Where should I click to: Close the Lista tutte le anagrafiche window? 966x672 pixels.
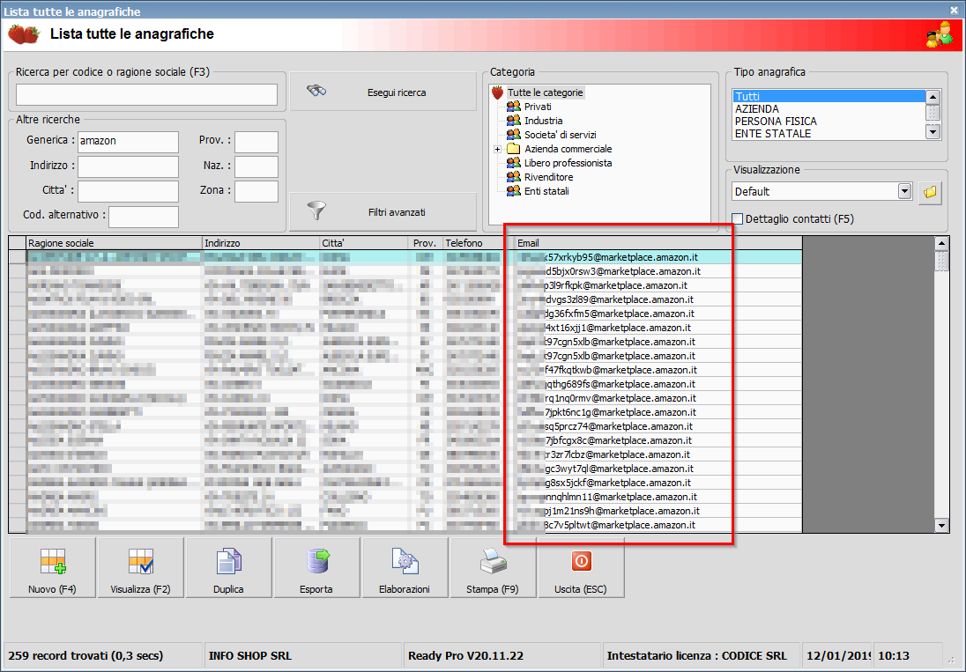[x=955, y=11]
